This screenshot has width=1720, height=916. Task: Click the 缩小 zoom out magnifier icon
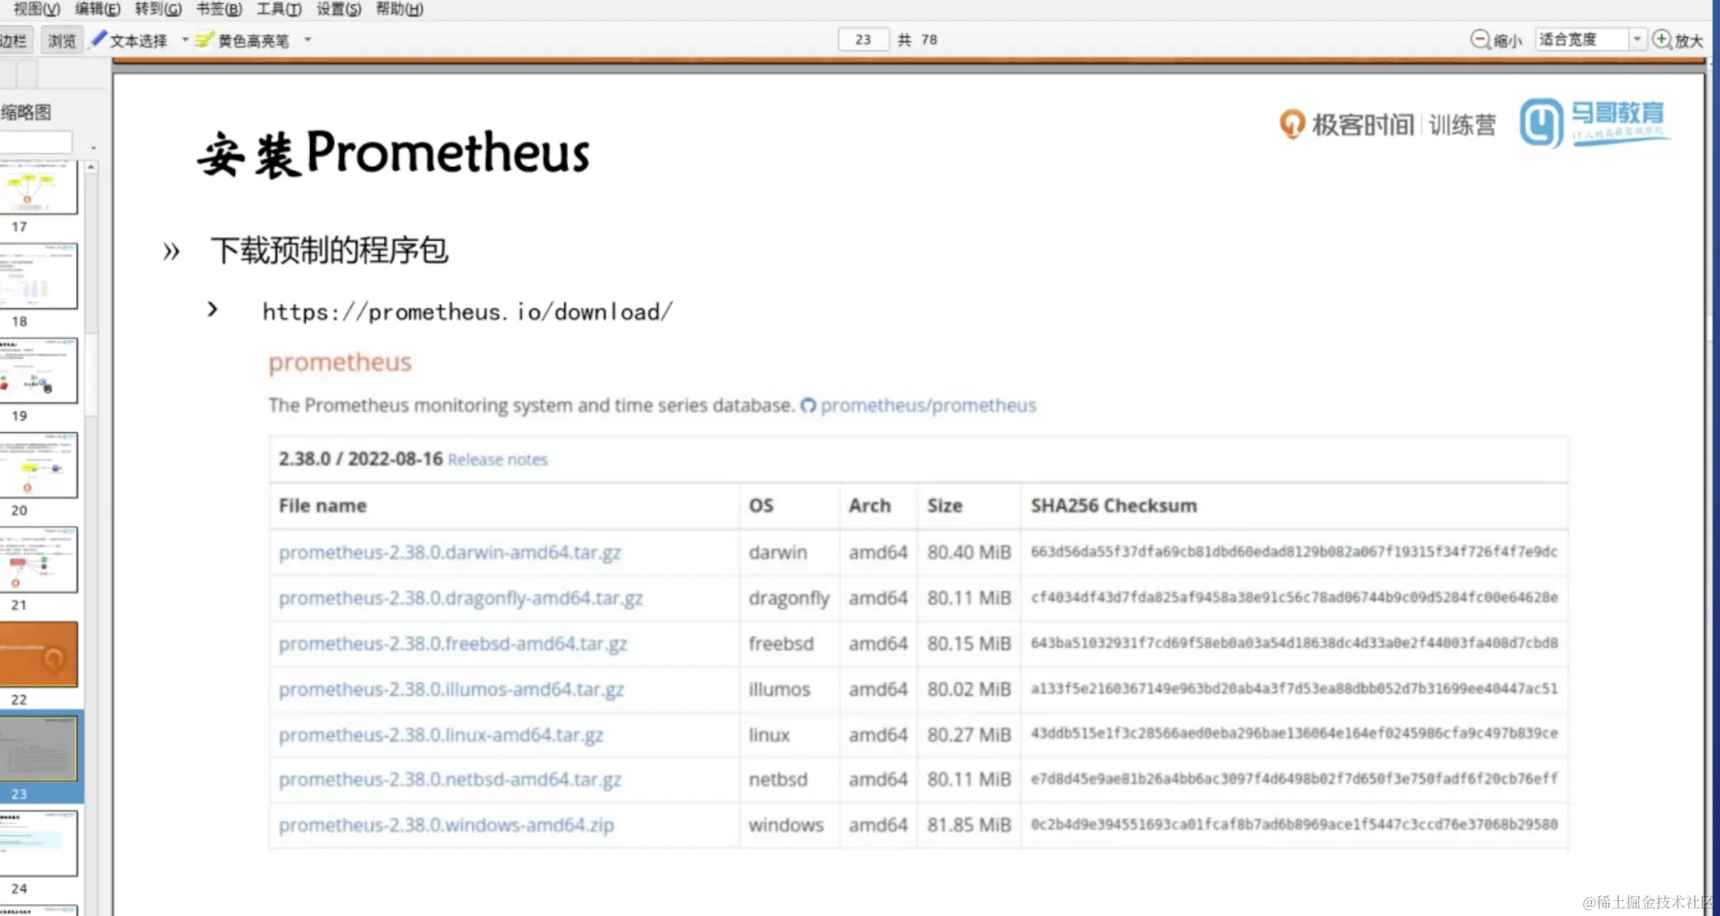[1480, 40]
